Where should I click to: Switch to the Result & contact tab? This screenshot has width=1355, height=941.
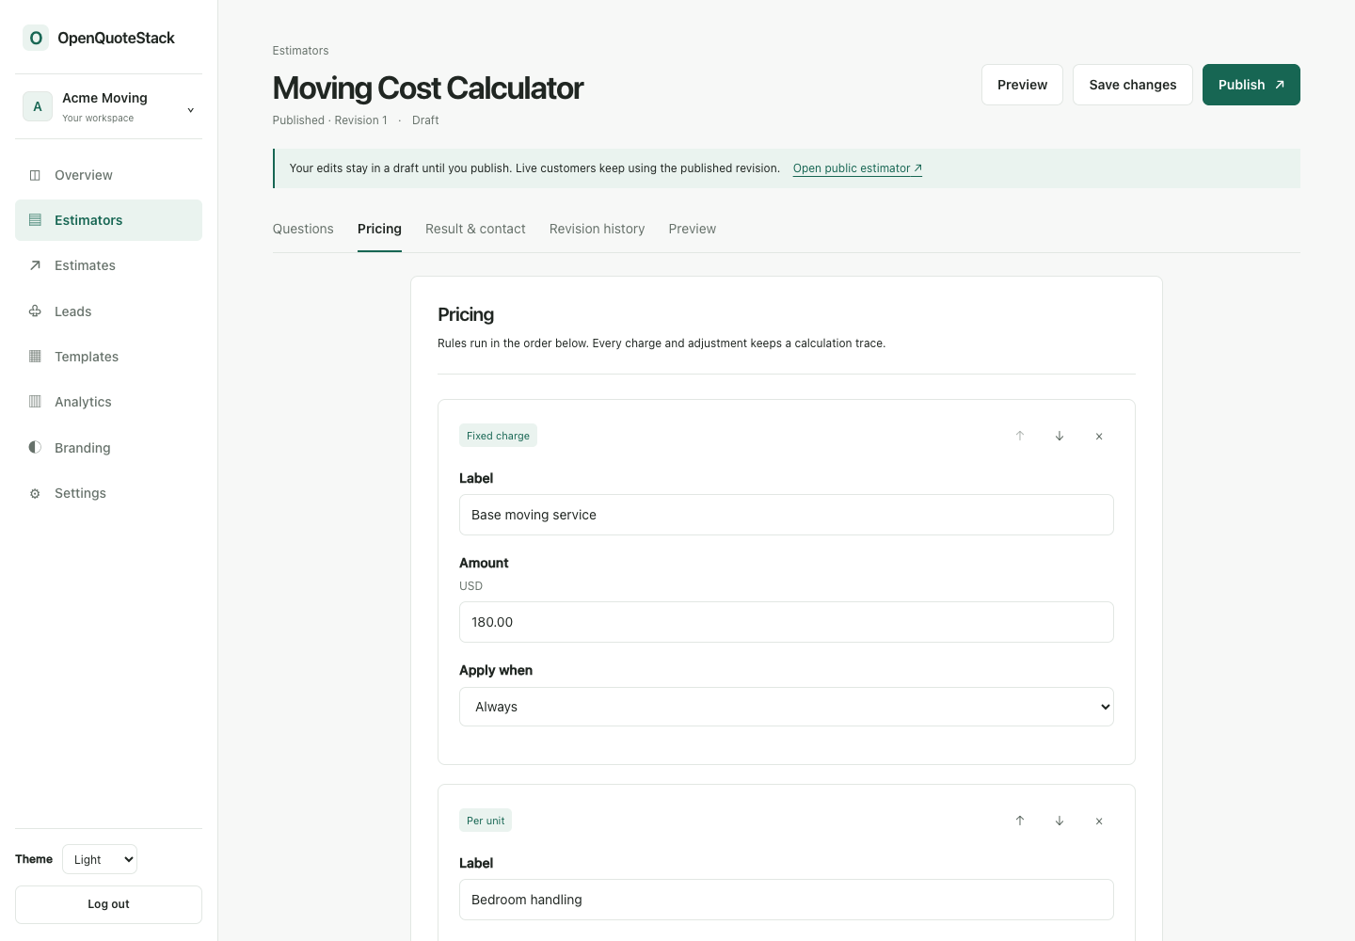[475, 229]
